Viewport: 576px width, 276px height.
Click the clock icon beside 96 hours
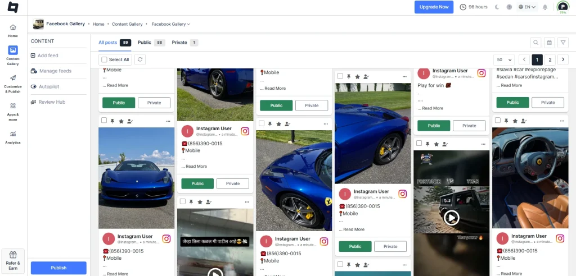(463, 7)
